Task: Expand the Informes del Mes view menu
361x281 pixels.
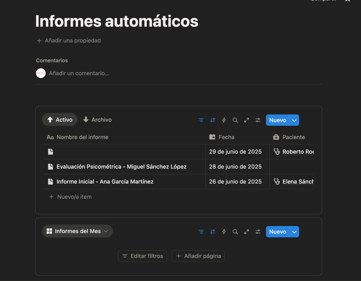Action: click(x=77, y=231)
